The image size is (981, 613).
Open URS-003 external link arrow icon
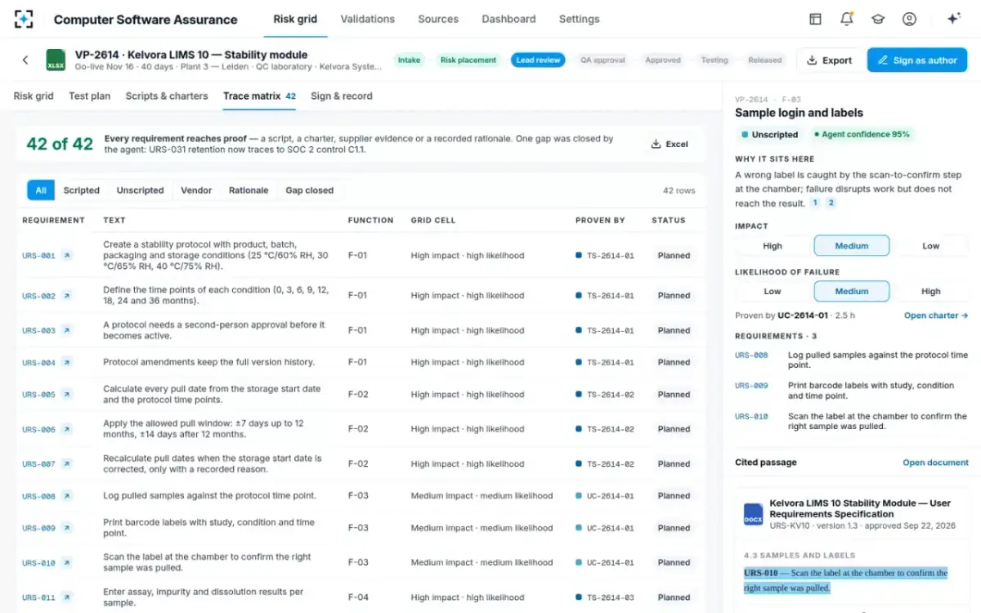point(67,331)
